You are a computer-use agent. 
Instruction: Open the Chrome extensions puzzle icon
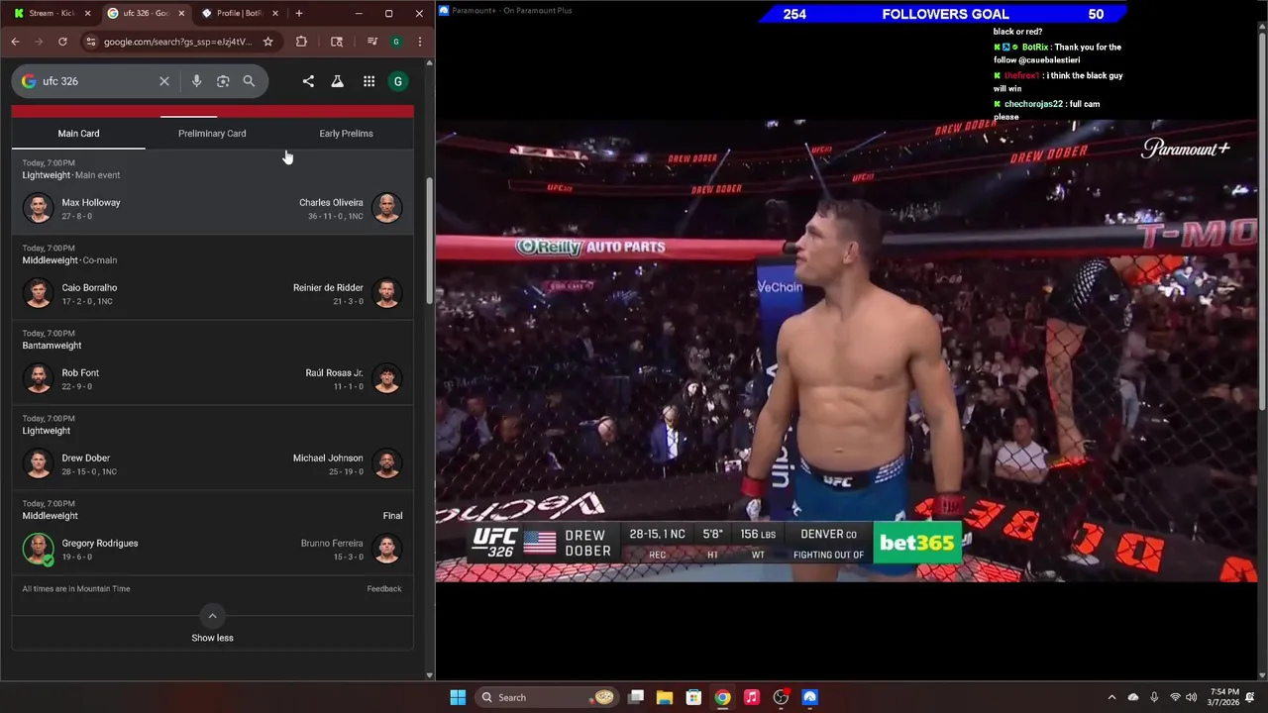click(x=301, y=42)
